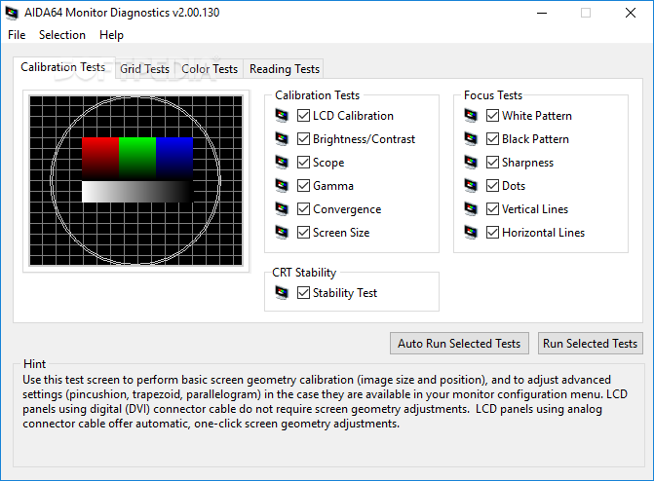Click the monitor icon beside Convergence
Screen dimensions: 654x481
(x=282, y=208)
